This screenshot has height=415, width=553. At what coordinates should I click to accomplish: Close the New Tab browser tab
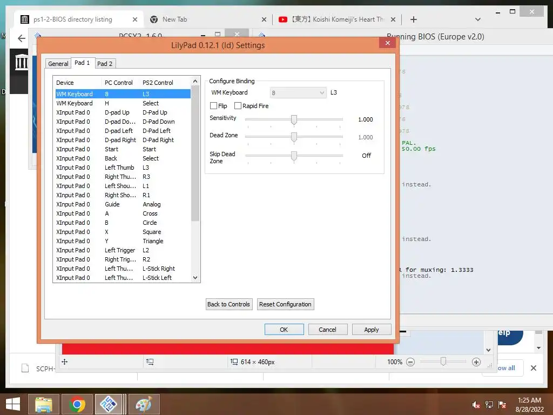264,19
